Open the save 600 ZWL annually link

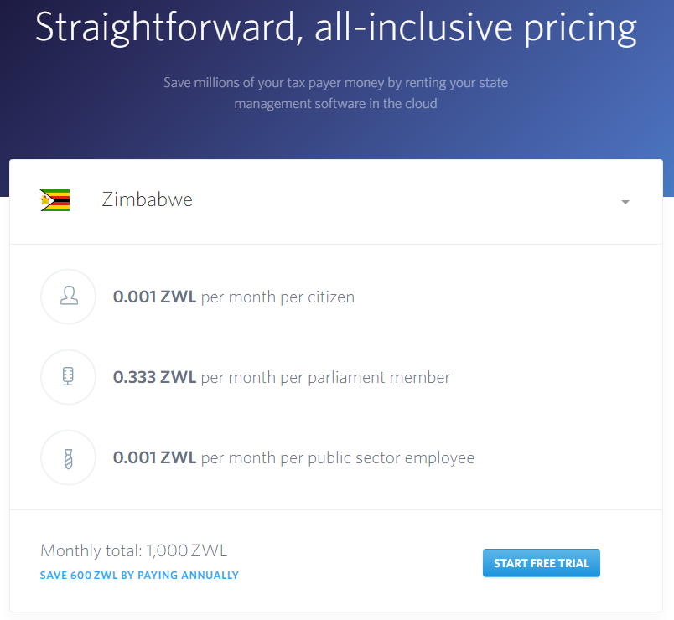(139, 576)
